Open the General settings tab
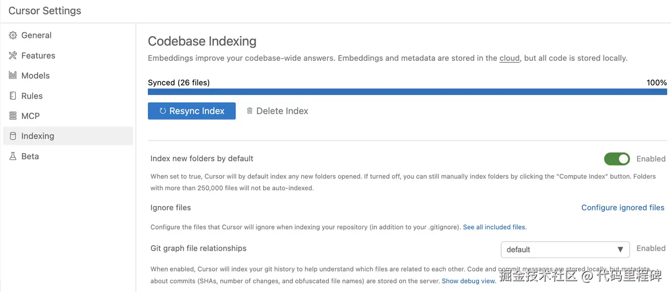 pos(68,36)
